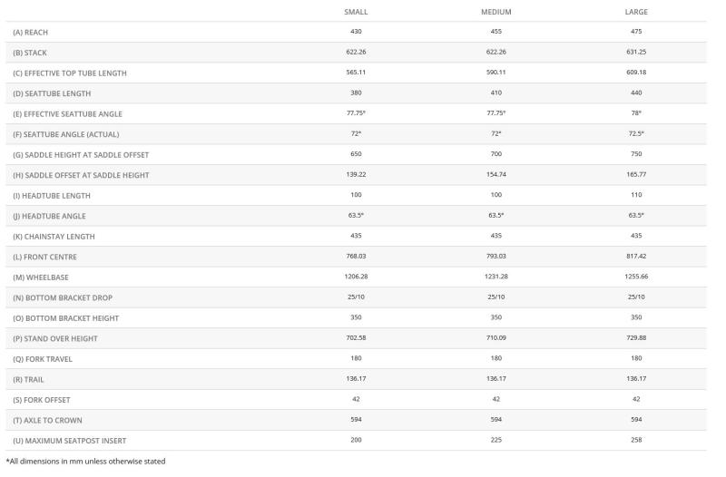The image size is (726, 477).
Task: Click the SMALL column header
Action: (x=356, y=12)
